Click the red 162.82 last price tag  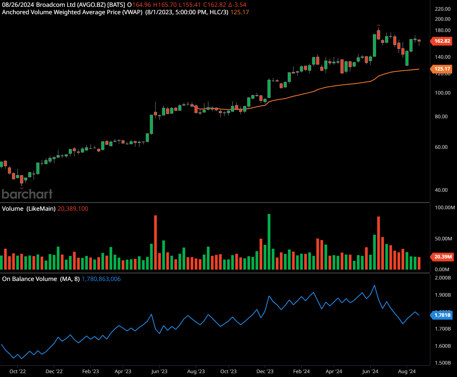pos(442,41)
